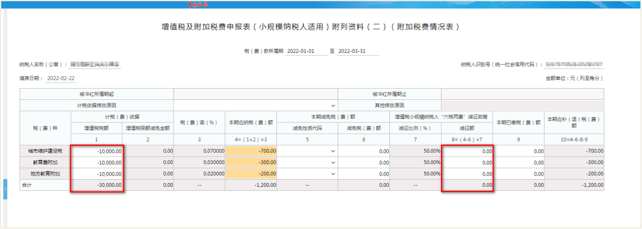The width and height of the screenshot is (642, 229).
Task: Edit 减免税额 for 城市维护建设税 row
Action: point(364,151)
